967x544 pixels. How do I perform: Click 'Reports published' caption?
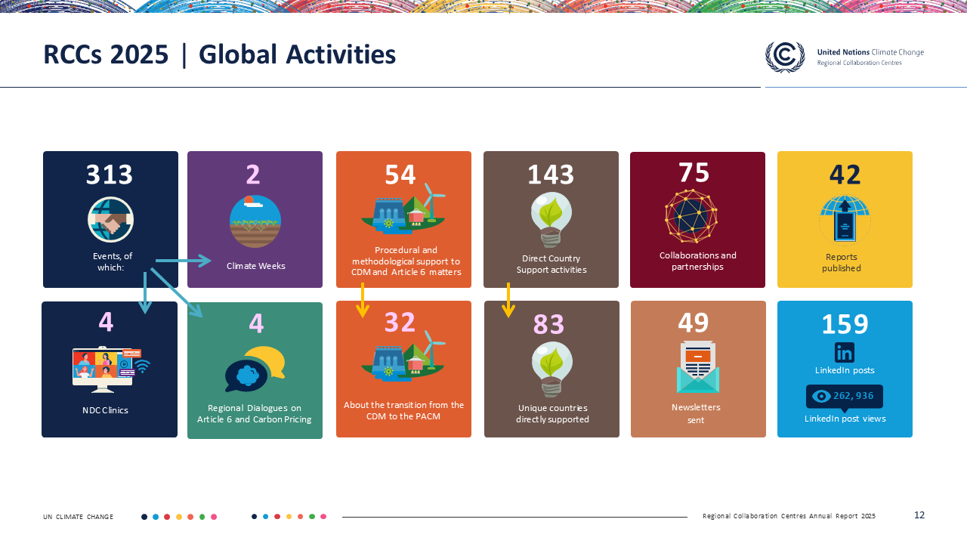click(842, 262)
